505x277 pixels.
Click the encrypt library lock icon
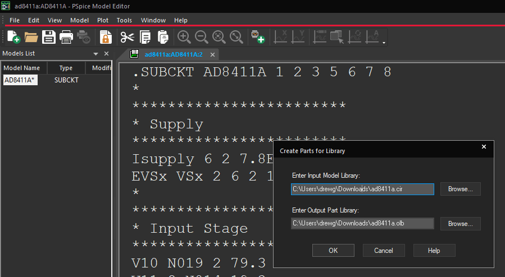106,37
